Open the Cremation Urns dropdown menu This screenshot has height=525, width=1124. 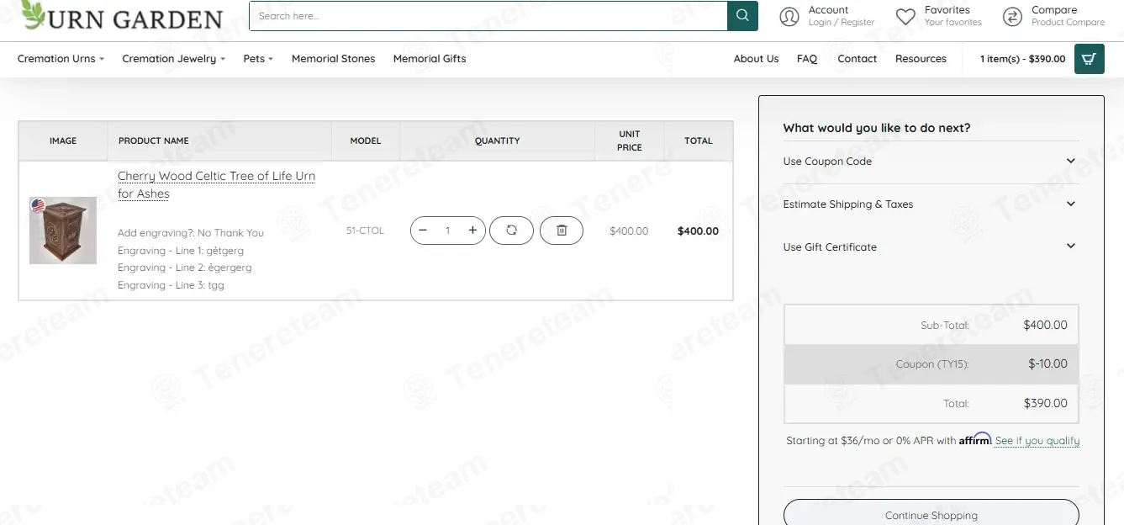[61, 59]
